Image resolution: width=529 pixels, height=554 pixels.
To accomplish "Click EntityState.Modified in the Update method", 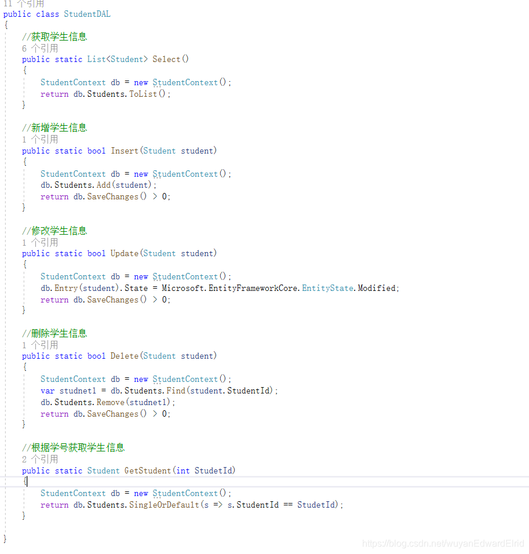I will point(348,287).
